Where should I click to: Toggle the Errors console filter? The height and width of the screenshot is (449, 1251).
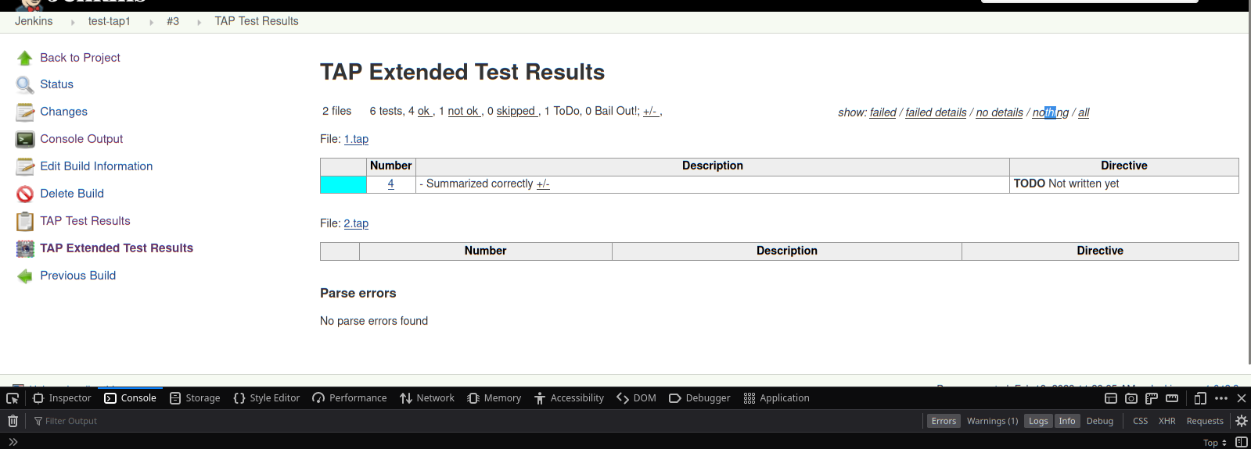coord(944,421)
